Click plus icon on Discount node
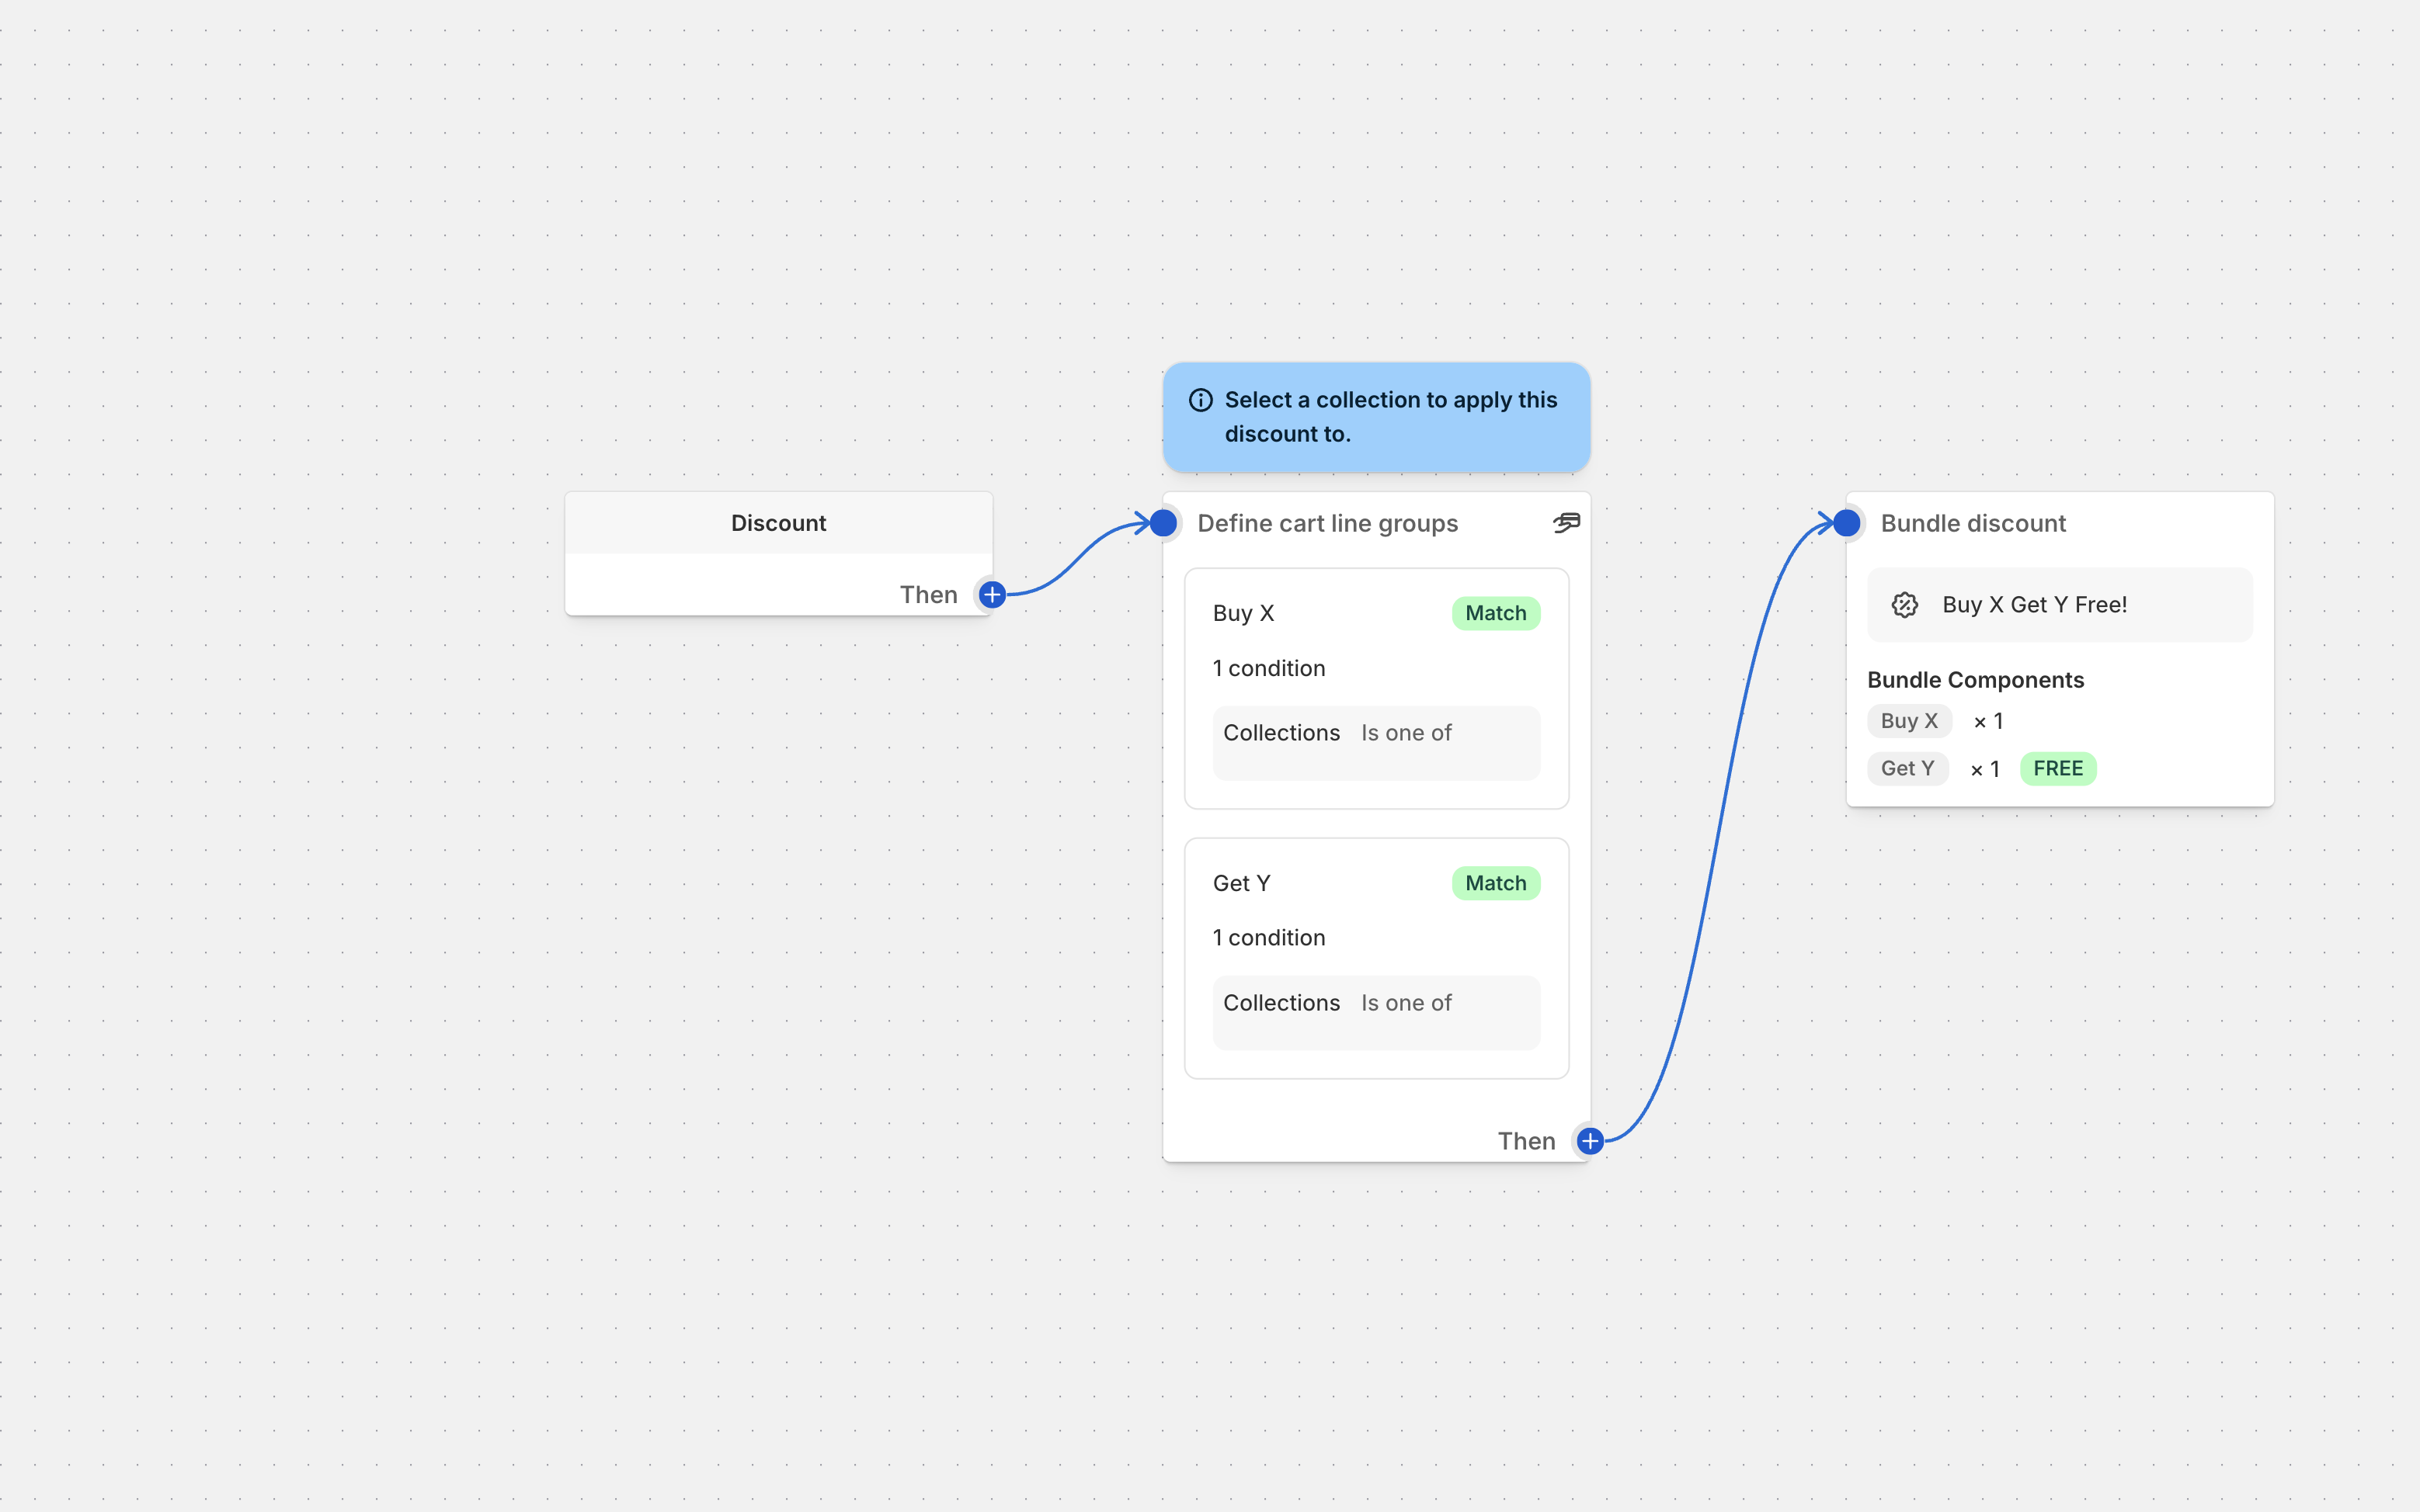Image resolution: width=2420 pixels, height=1512 pixels. point(992,595)
